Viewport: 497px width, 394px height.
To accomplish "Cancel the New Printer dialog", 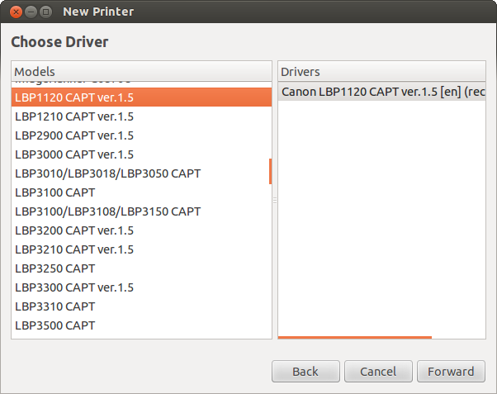I will (378, 371).
